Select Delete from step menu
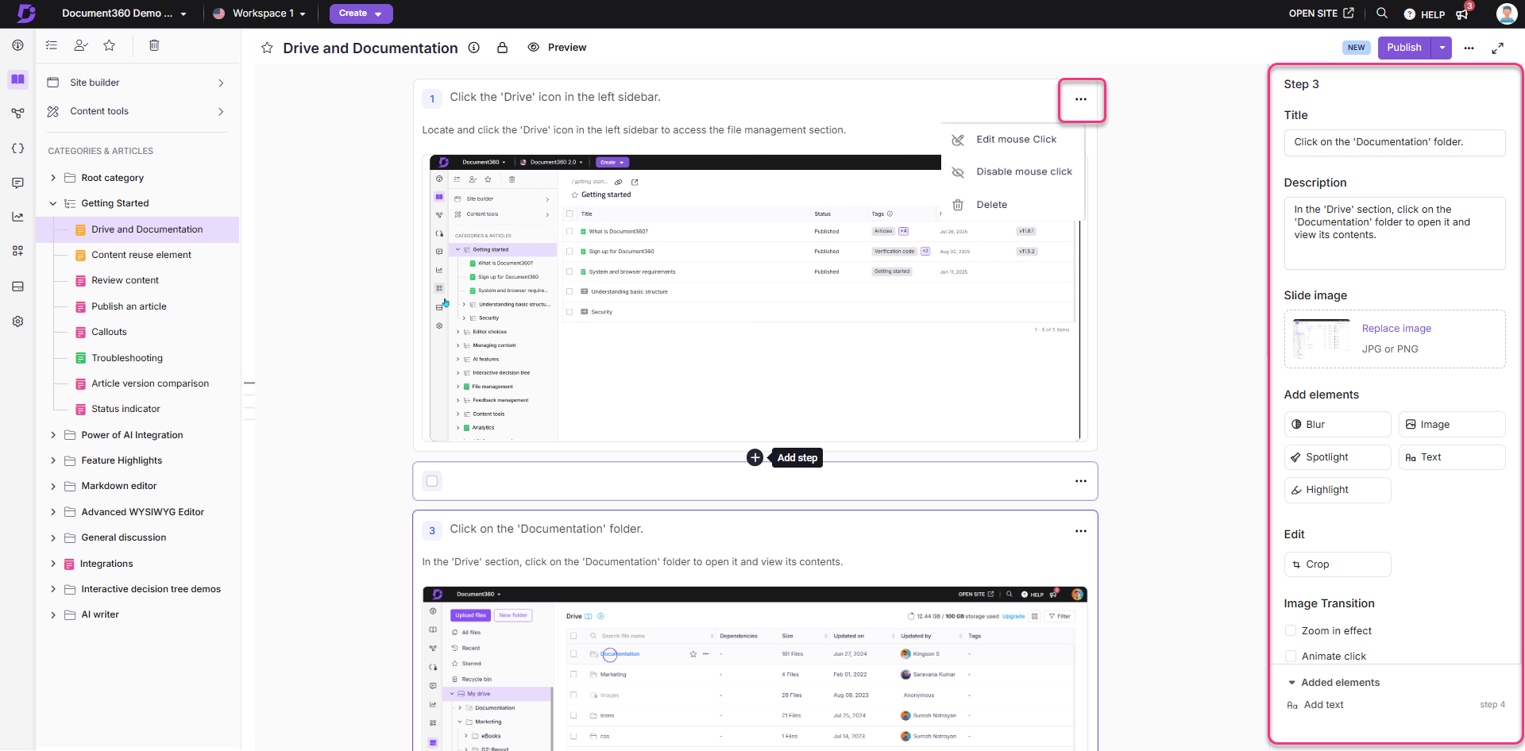Viewport: 1525px width, 751px height. [x=1013, y=205]
